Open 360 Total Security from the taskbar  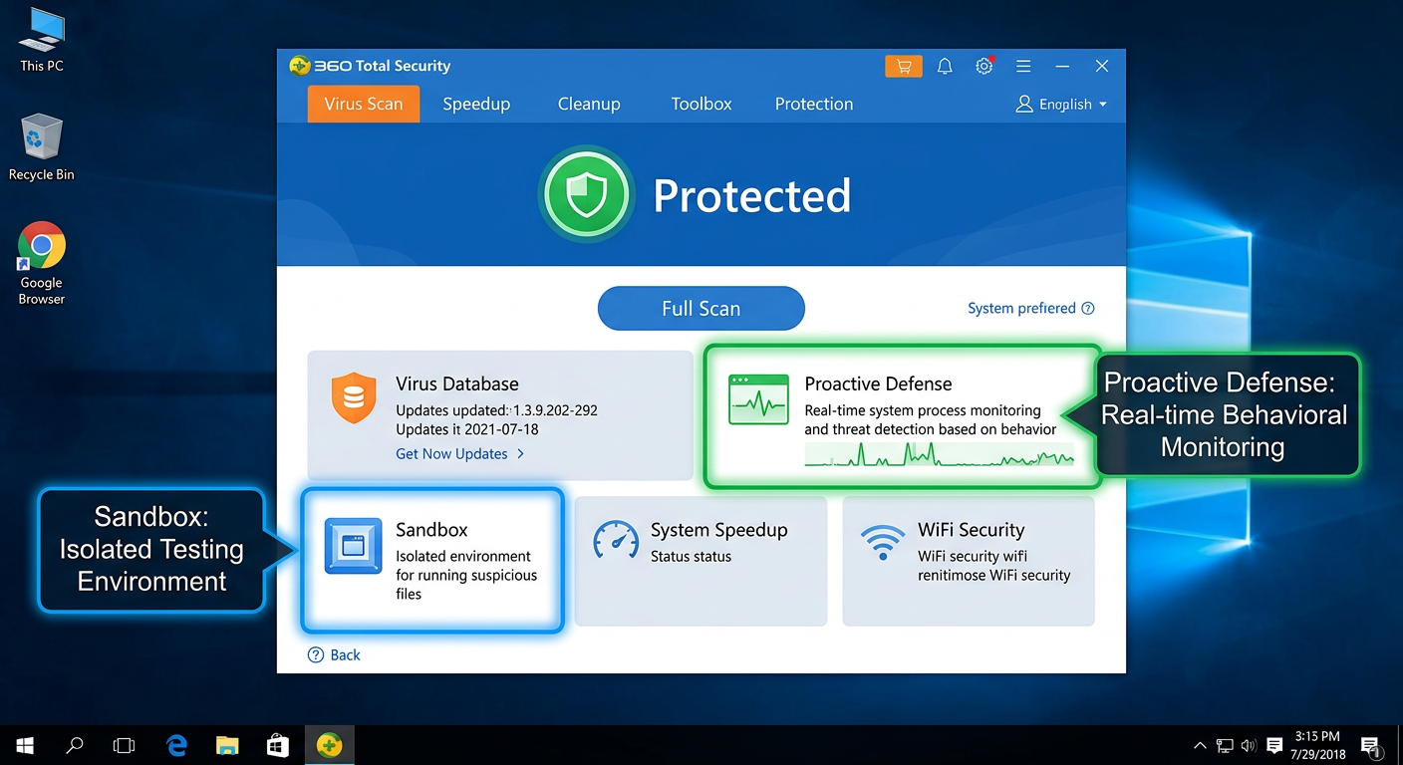[329, 744]
